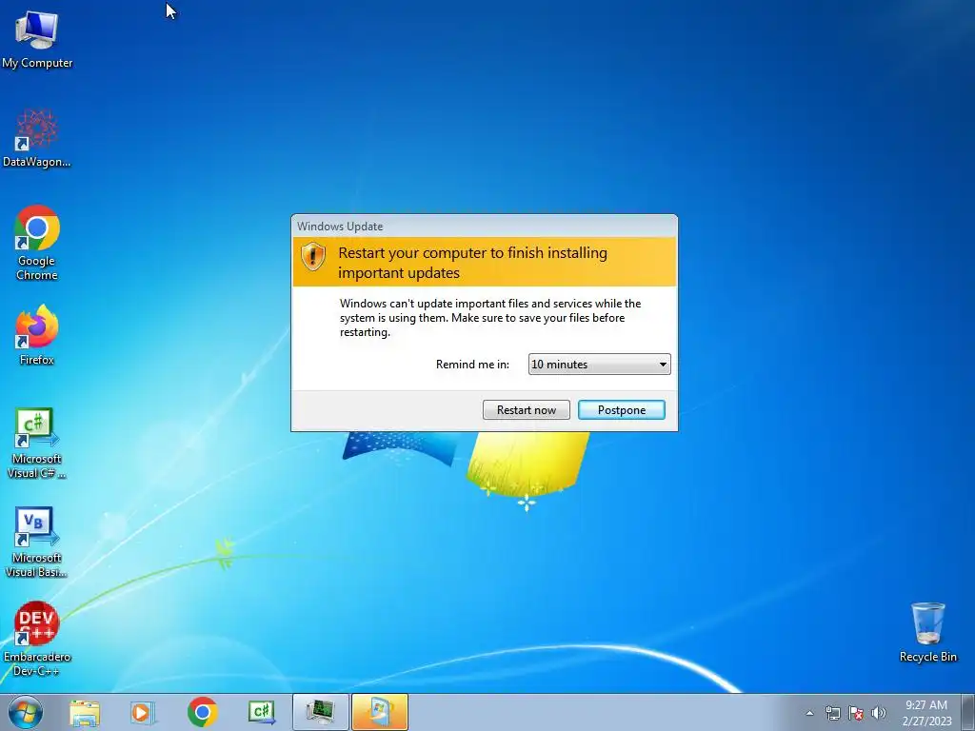Open Windows Explorer from the taskbar
The image size is (975, 731).
point(85,712)
